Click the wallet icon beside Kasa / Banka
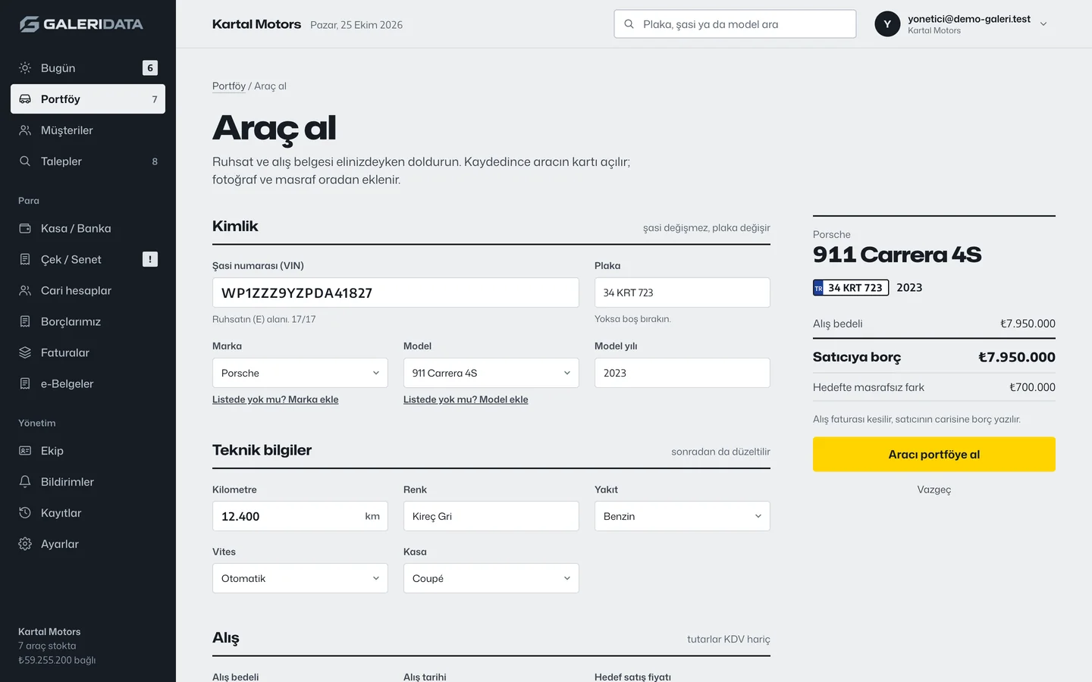This screenshot has width=1092, height=682. [25, 228]
